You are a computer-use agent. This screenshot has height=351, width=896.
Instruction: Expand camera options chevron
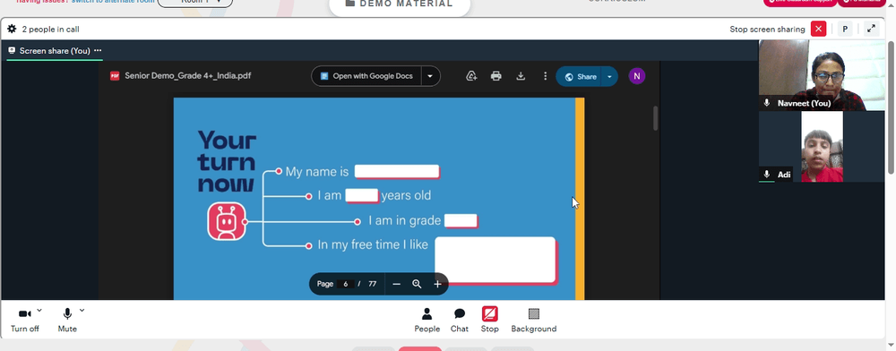39,311
